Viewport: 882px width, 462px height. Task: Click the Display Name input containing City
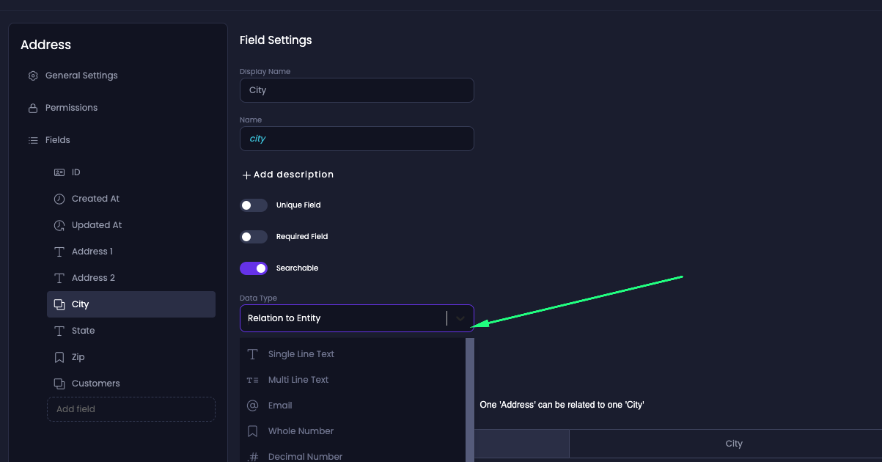click(357, 90)
